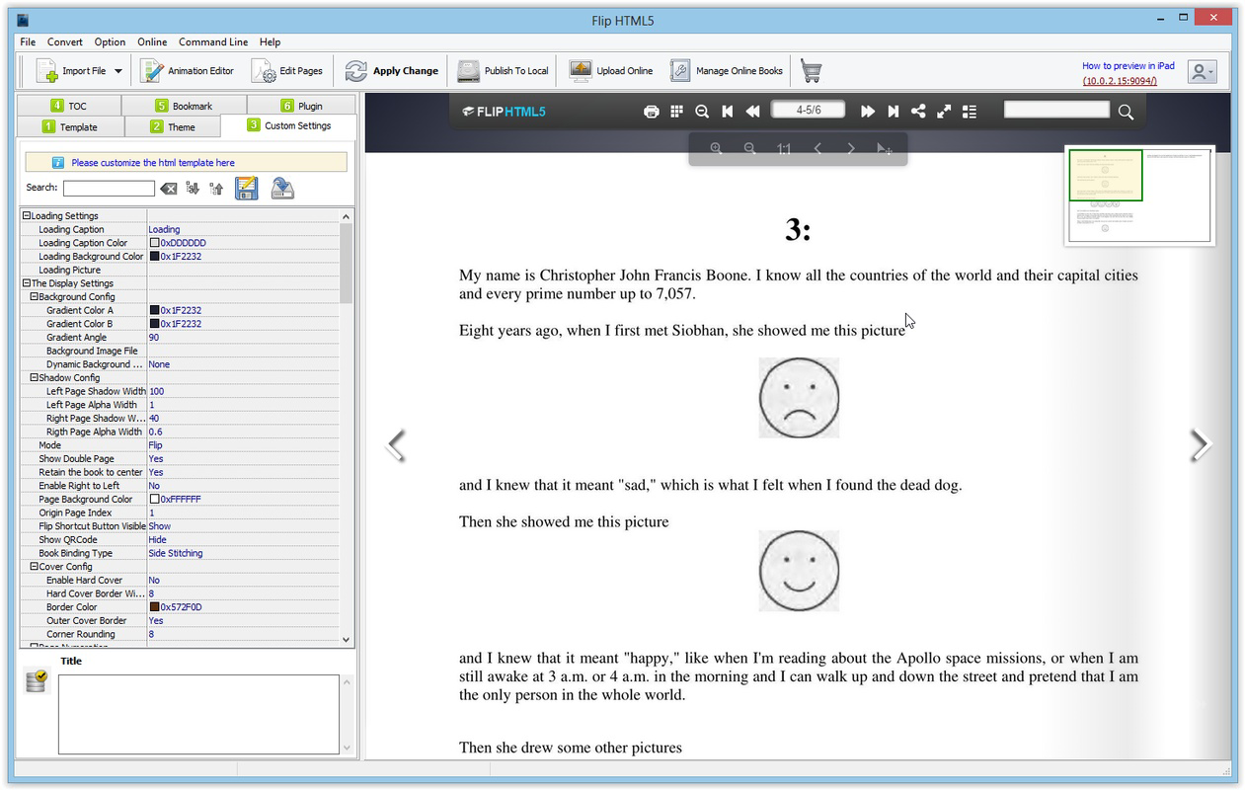
Task: Click right chevron in floating zoom bar
Action: [x=851, y=149]
